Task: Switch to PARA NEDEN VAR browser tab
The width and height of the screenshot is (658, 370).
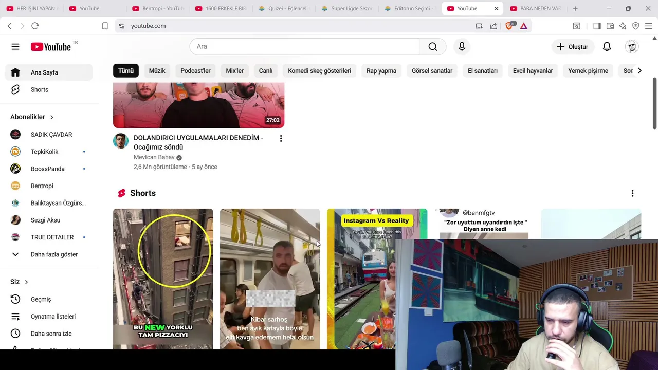Action: pyautogui.click(x=536, y=9)
